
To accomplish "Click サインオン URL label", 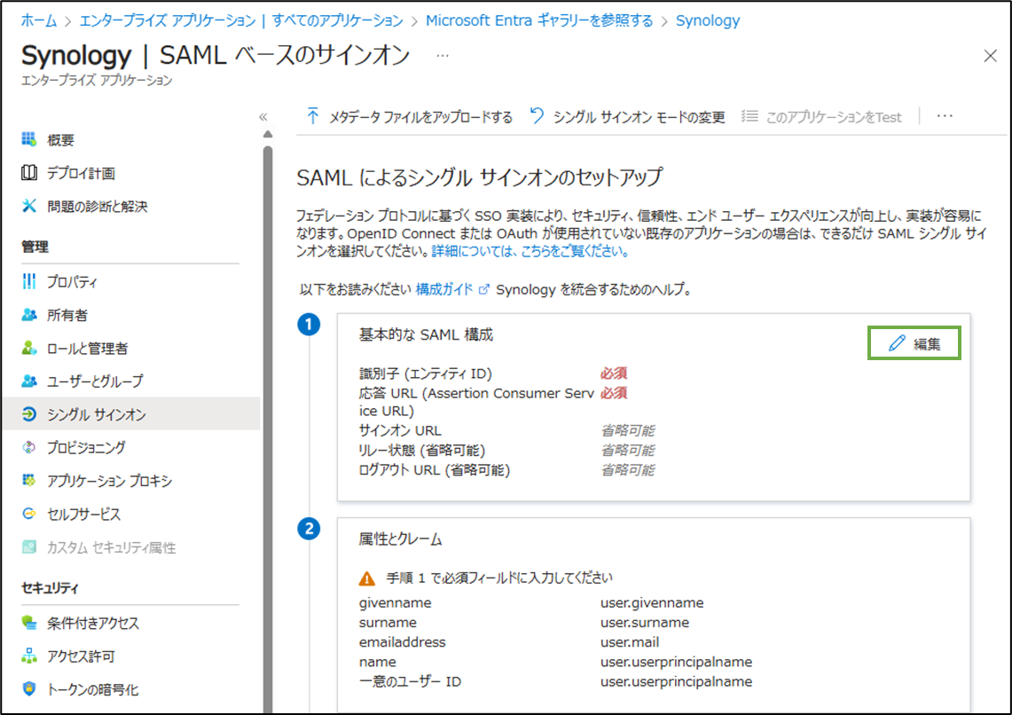I will pos(400,430).
